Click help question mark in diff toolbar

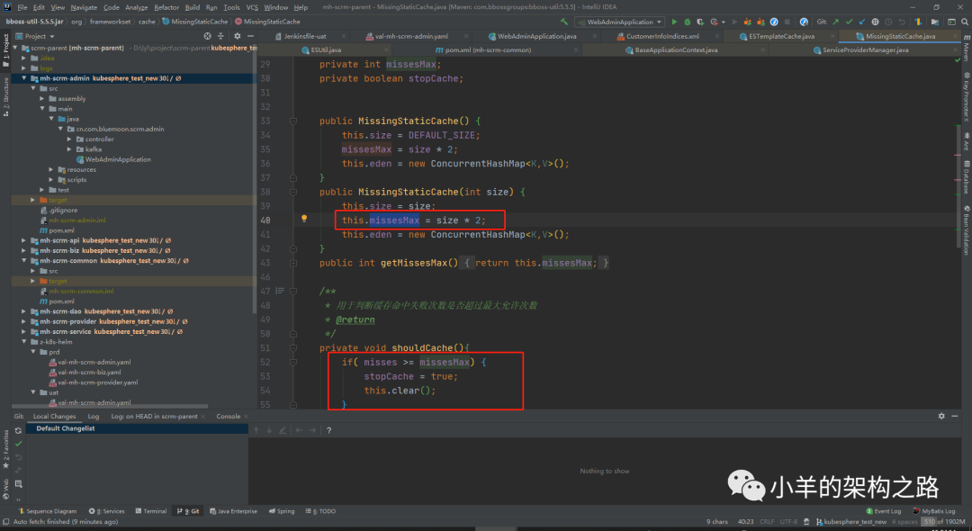click(328, 430)
